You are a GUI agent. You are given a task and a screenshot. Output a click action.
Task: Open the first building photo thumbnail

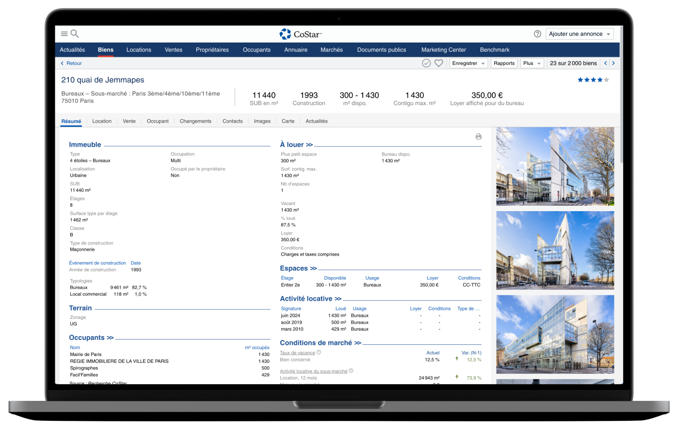(555, 166)
